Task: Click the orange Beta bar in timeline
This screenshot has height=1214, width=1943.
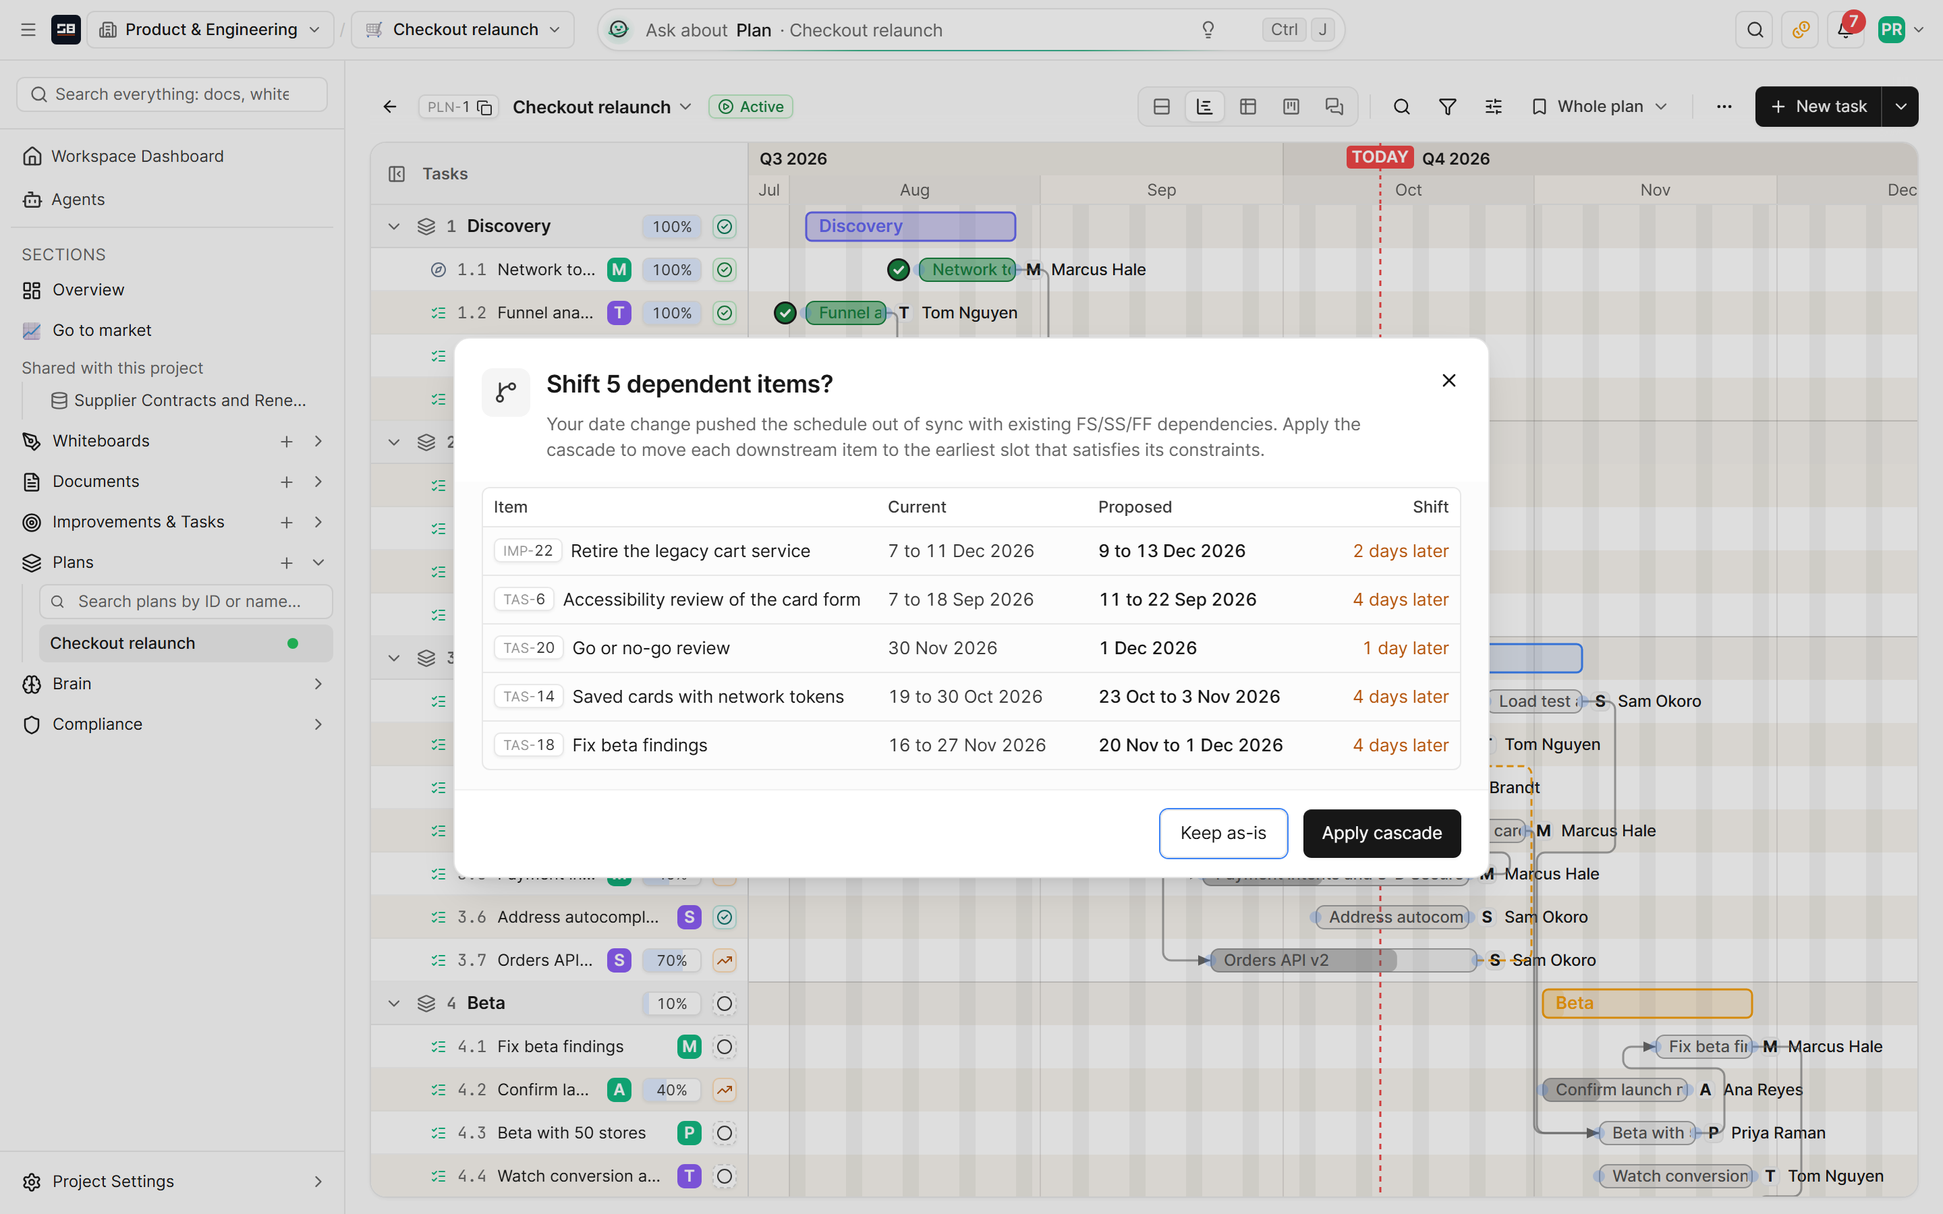Action: [x=1647, y=1004]
